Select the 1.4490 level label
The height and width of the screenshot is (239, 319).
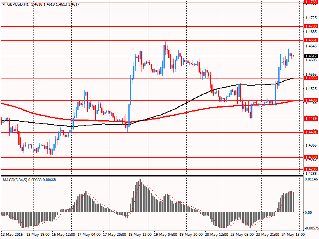click(x=311, y=100)
